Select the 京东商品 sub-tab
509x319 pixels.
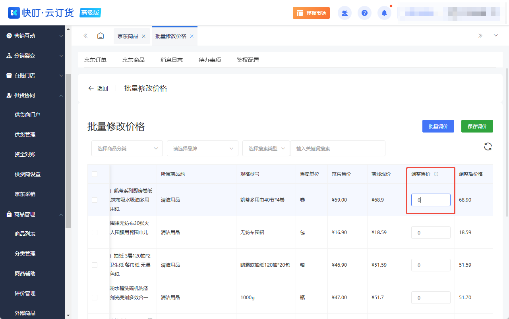coord(134,60)
